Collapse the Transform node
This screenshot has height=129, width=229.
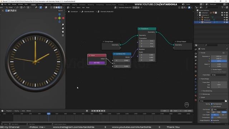pyautogui.click(x=140, y=29)
